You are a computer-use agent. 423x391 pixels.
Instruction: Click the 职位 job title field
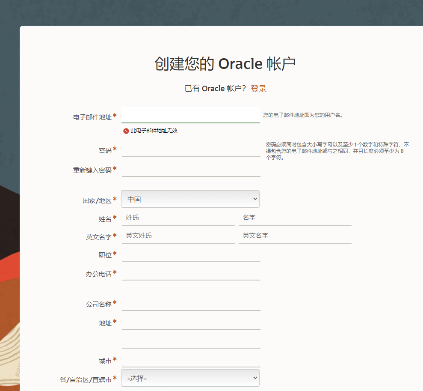(191, 254)
